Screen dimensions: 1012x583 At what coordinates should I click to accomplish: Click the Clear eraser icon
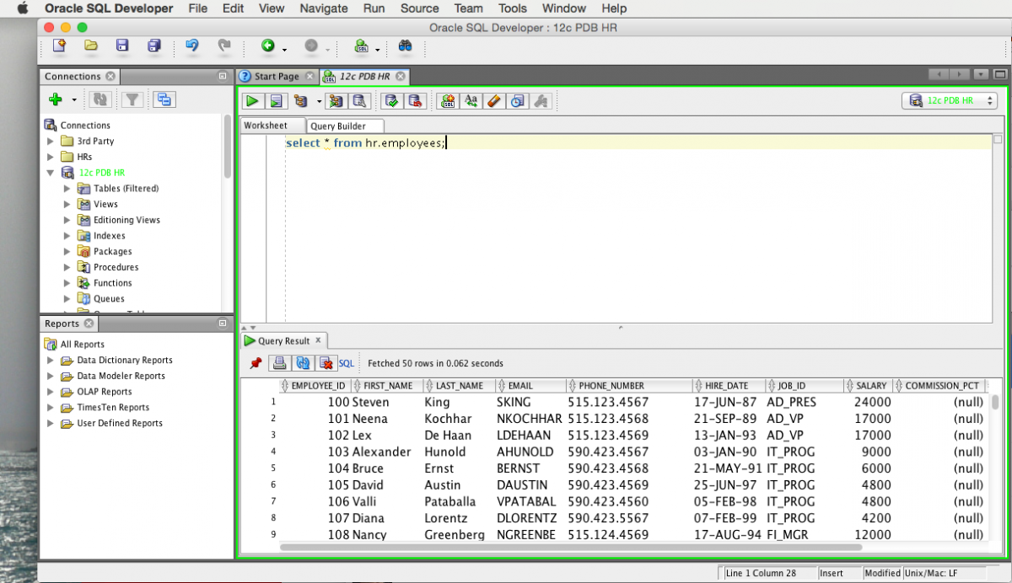tap(494, 101)
